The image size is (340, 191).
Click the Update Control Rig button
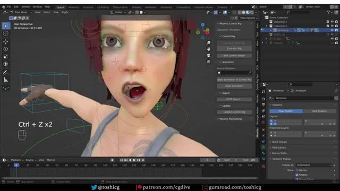click(x=234, y=112)
